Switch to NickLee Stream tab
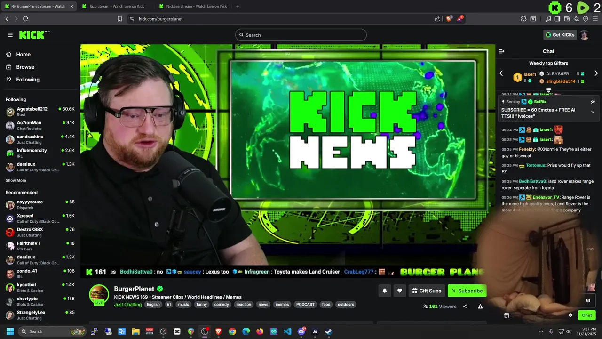Viewport: 602px width, 339px height. pyautogui.click(x=193, y=6)
